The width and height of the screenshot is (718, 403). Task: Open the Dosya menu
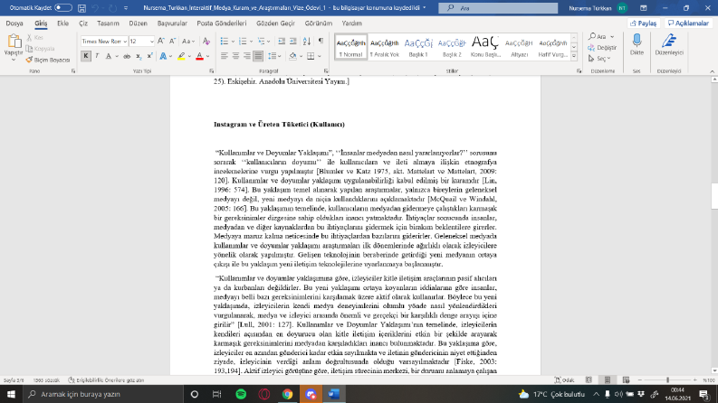pyautogui.click(x=14, y=23)
